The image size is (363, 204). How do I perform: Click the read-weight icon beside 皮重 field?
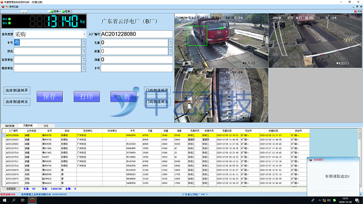pos(171,51)
